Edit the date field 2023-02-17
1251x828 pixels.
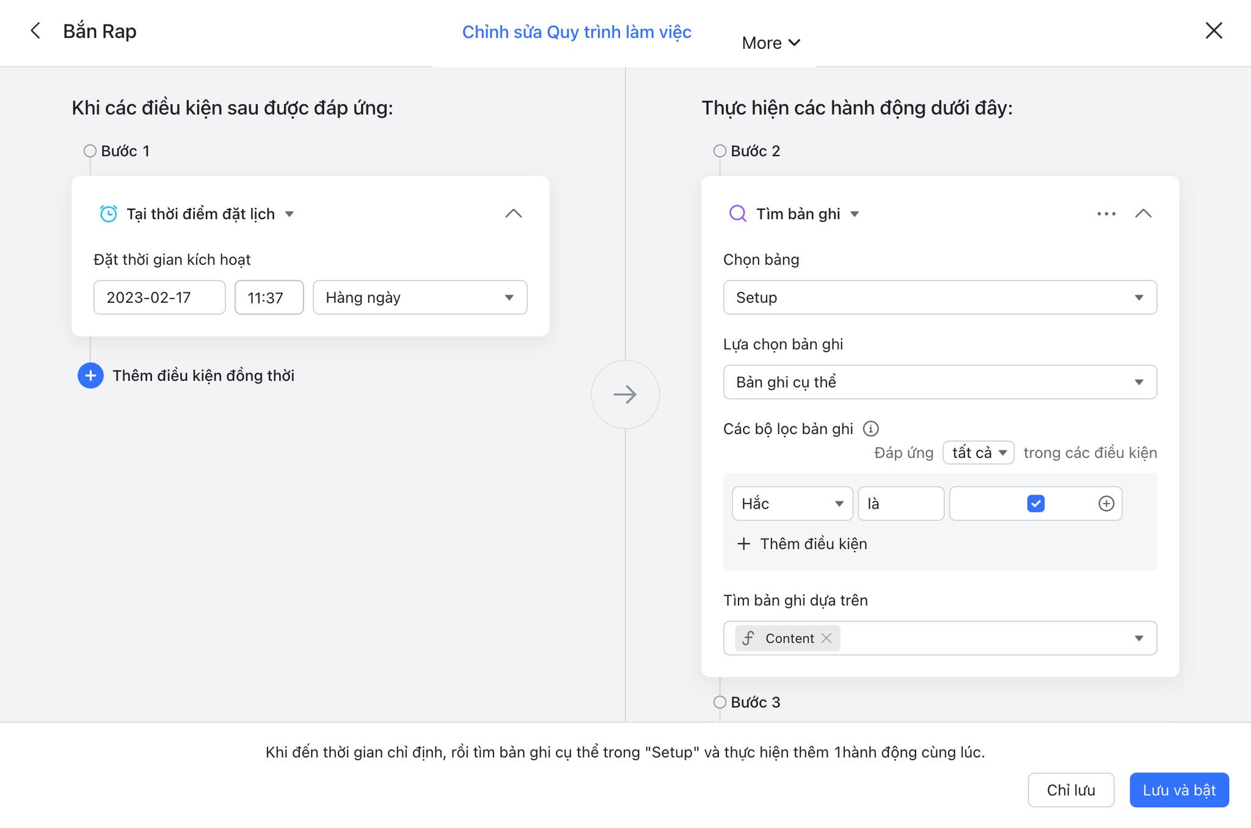(159, 297)
